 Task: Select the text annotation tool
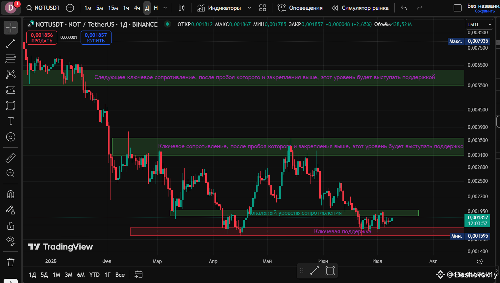(x=11, y=121)
